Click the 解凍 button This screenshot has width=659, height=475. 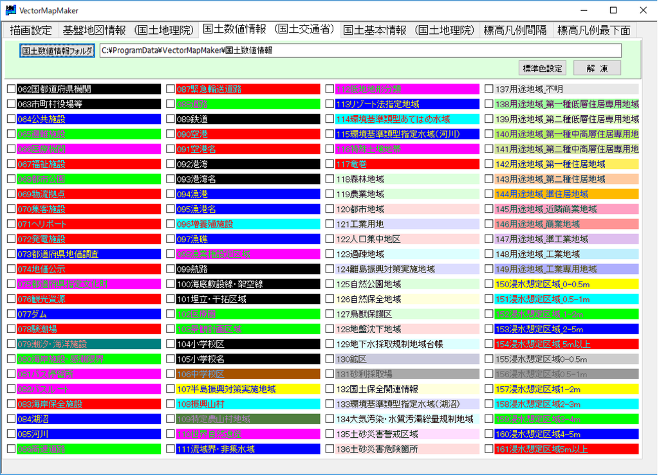coord(598,68)
